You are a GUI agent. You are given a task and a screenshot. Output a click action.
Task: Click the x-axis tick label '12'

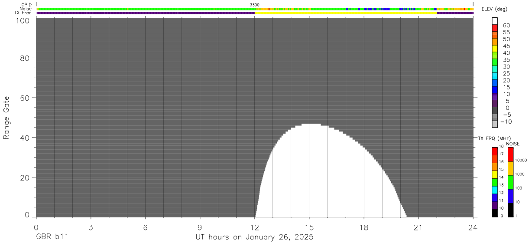coord(255,227)
